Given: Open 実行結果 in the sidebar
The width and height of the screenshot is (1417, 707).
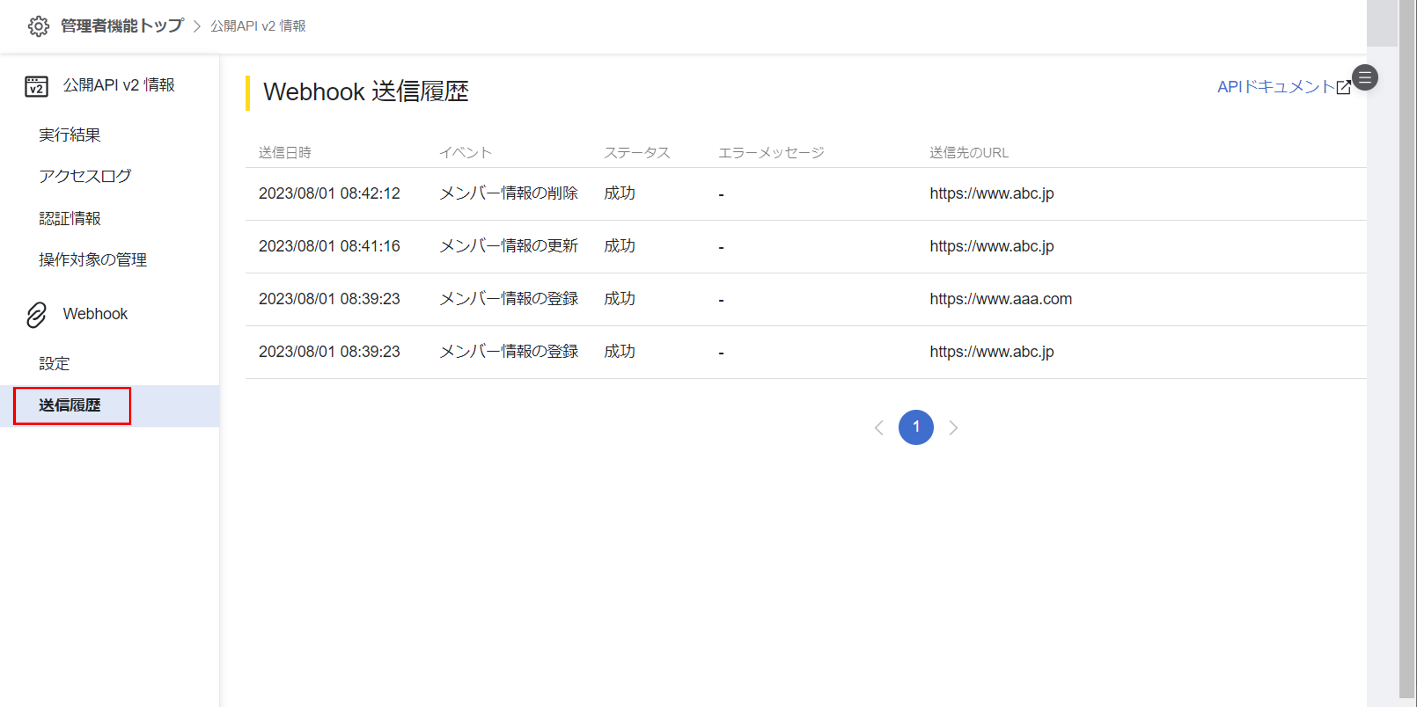Looking at the screenshot, I should point(70,135).
